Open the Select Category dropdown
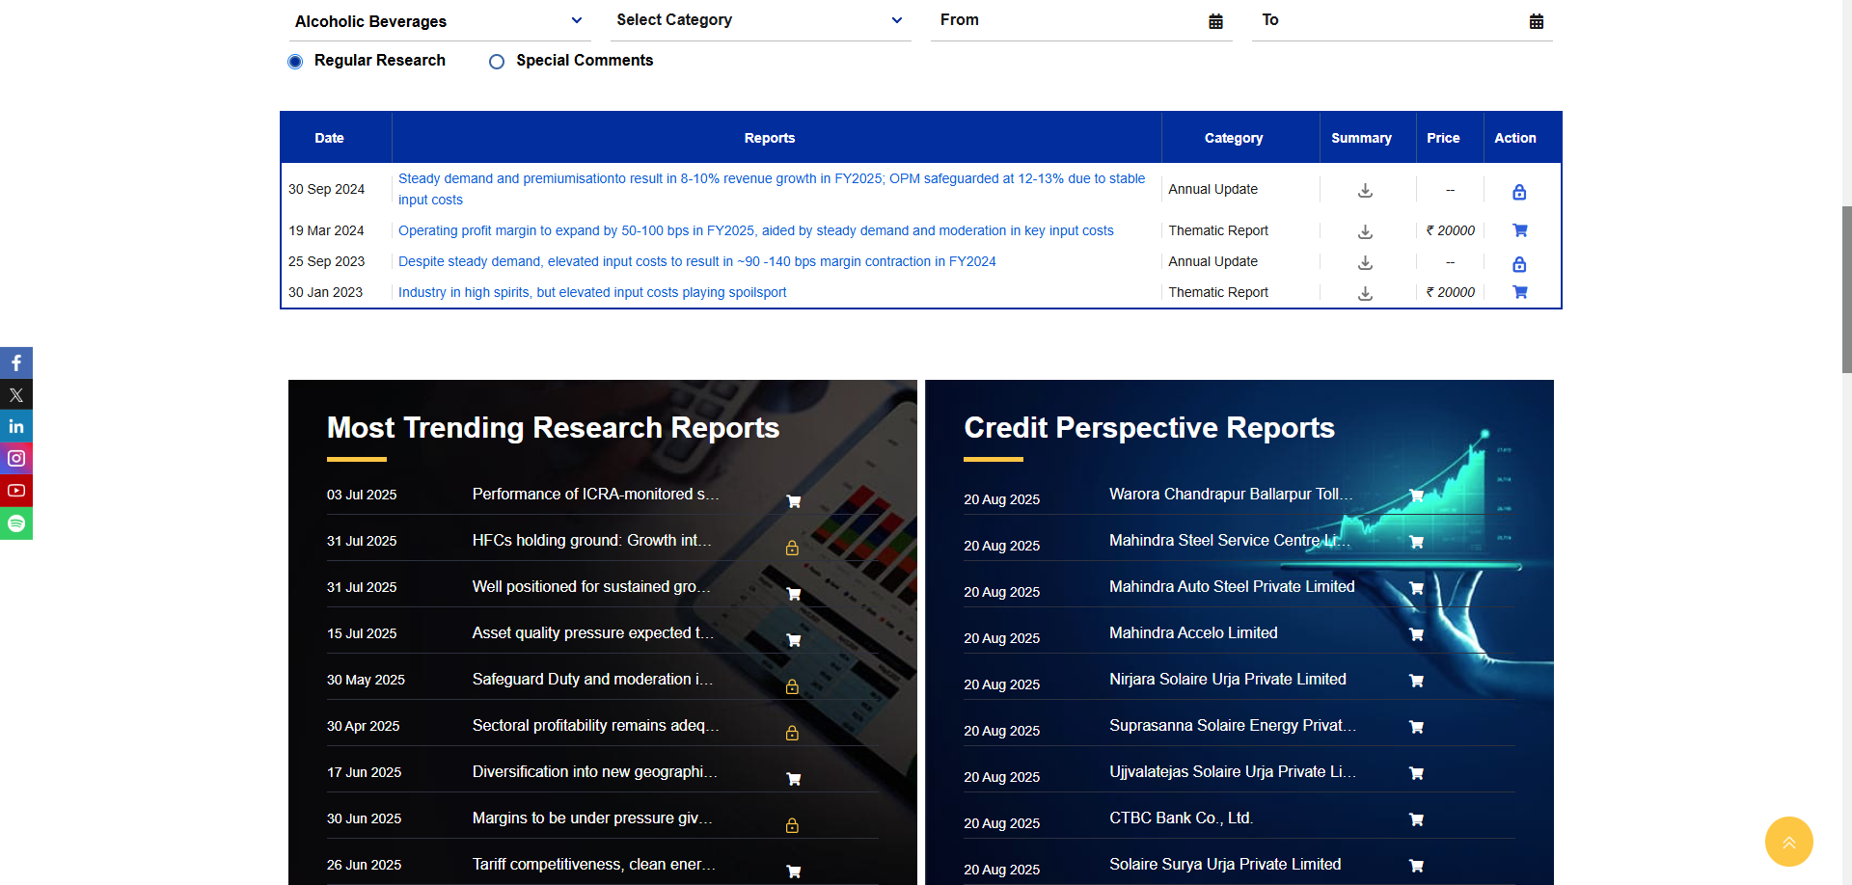This screenshot has height=885, width=1852. tap(759, 20)
